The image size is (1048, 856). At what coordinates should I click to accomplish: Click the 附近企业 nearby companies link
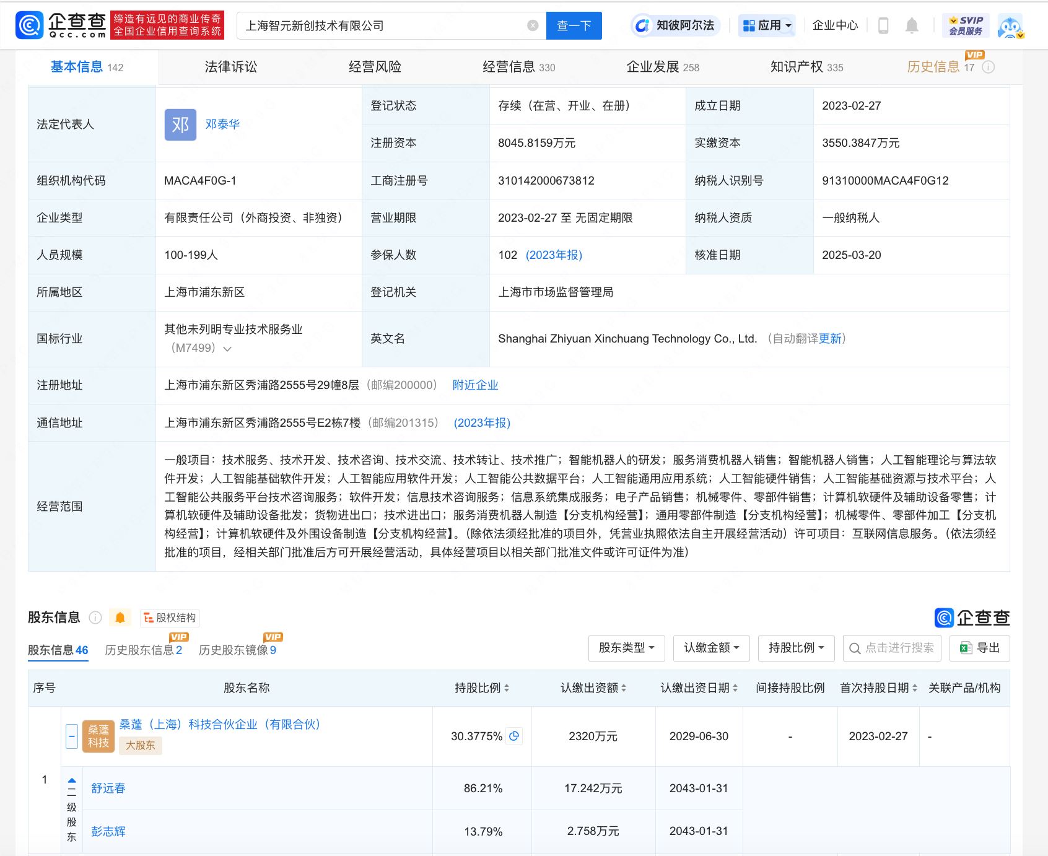475,385
